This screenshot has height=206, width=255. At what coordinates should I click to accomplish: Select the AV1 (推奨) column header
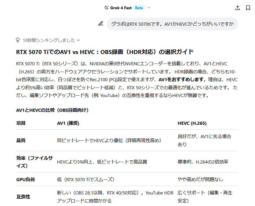68,123
